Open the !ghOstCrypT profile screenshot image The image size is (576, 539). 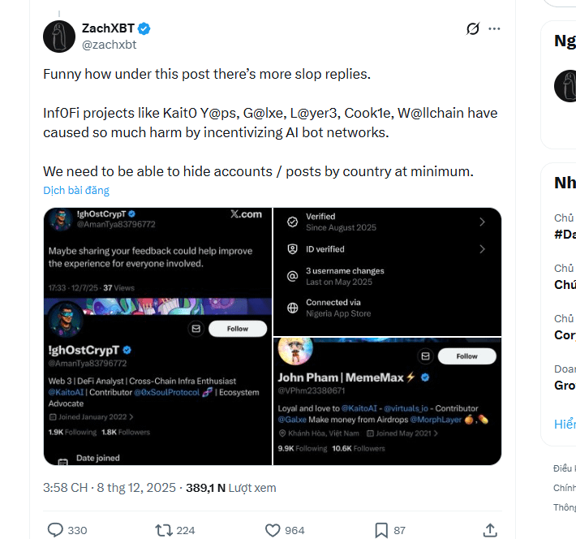click(x=157, y=336)
